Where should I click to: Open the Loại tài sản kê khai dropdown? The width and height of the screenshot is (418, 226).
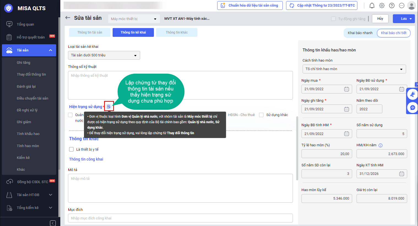(104, 55)
